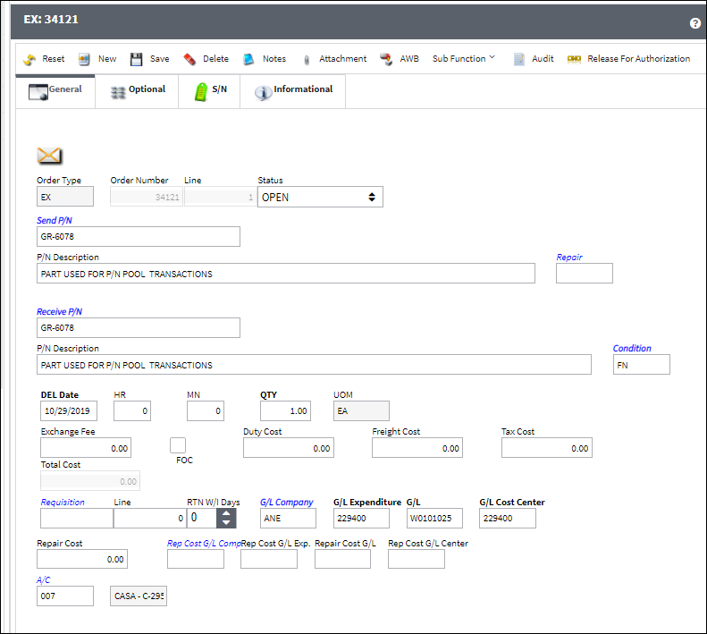Image resolution: width=707 pixels, height=634 pixels.
Task: Click the Freight Cost input field
Action: pos(417,448)
